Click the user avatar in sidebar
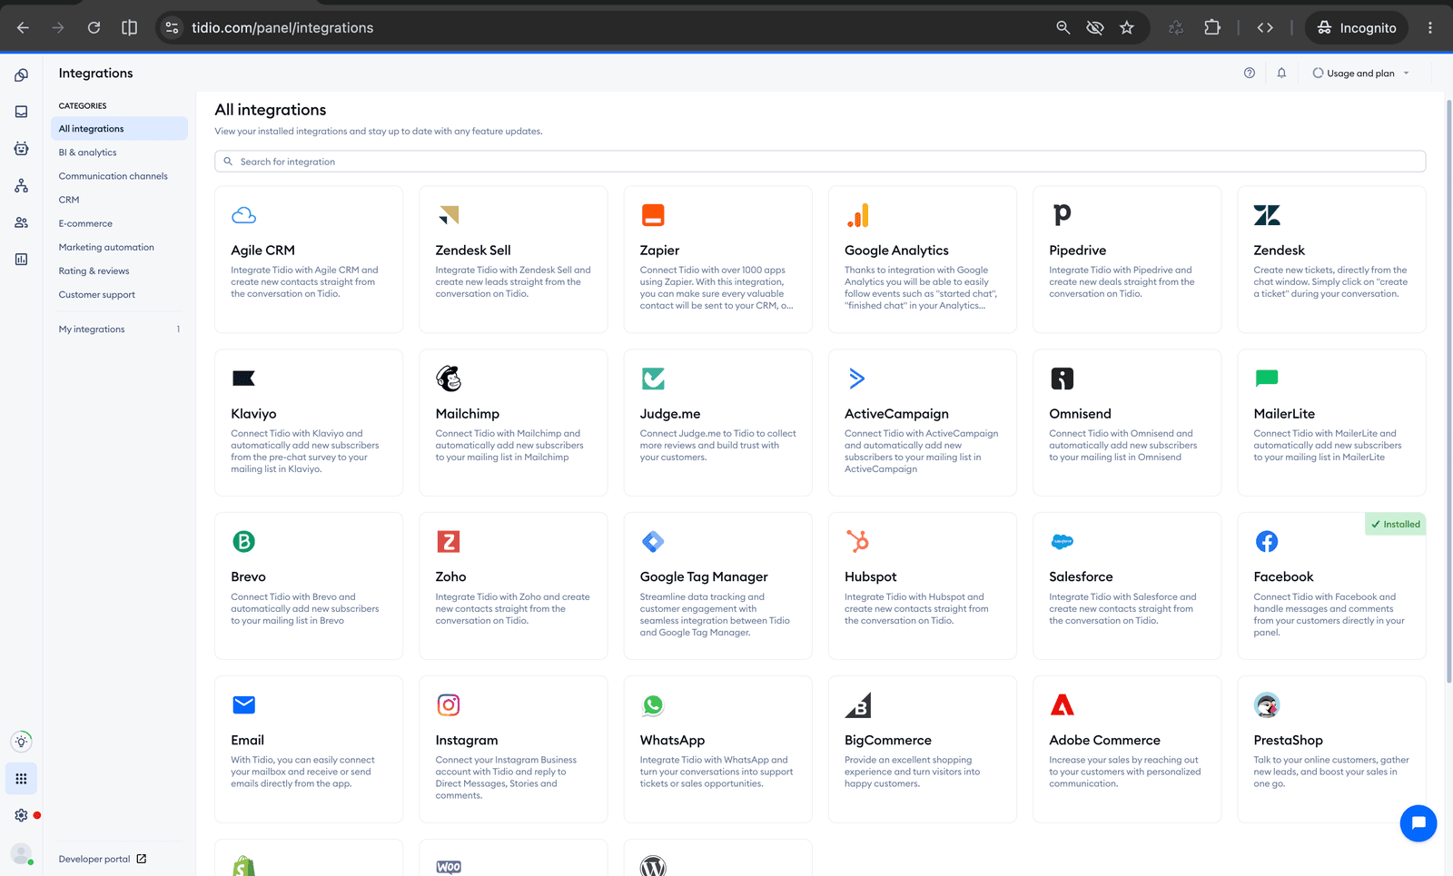Screen dimensions: 1453x876 (21, 853)
